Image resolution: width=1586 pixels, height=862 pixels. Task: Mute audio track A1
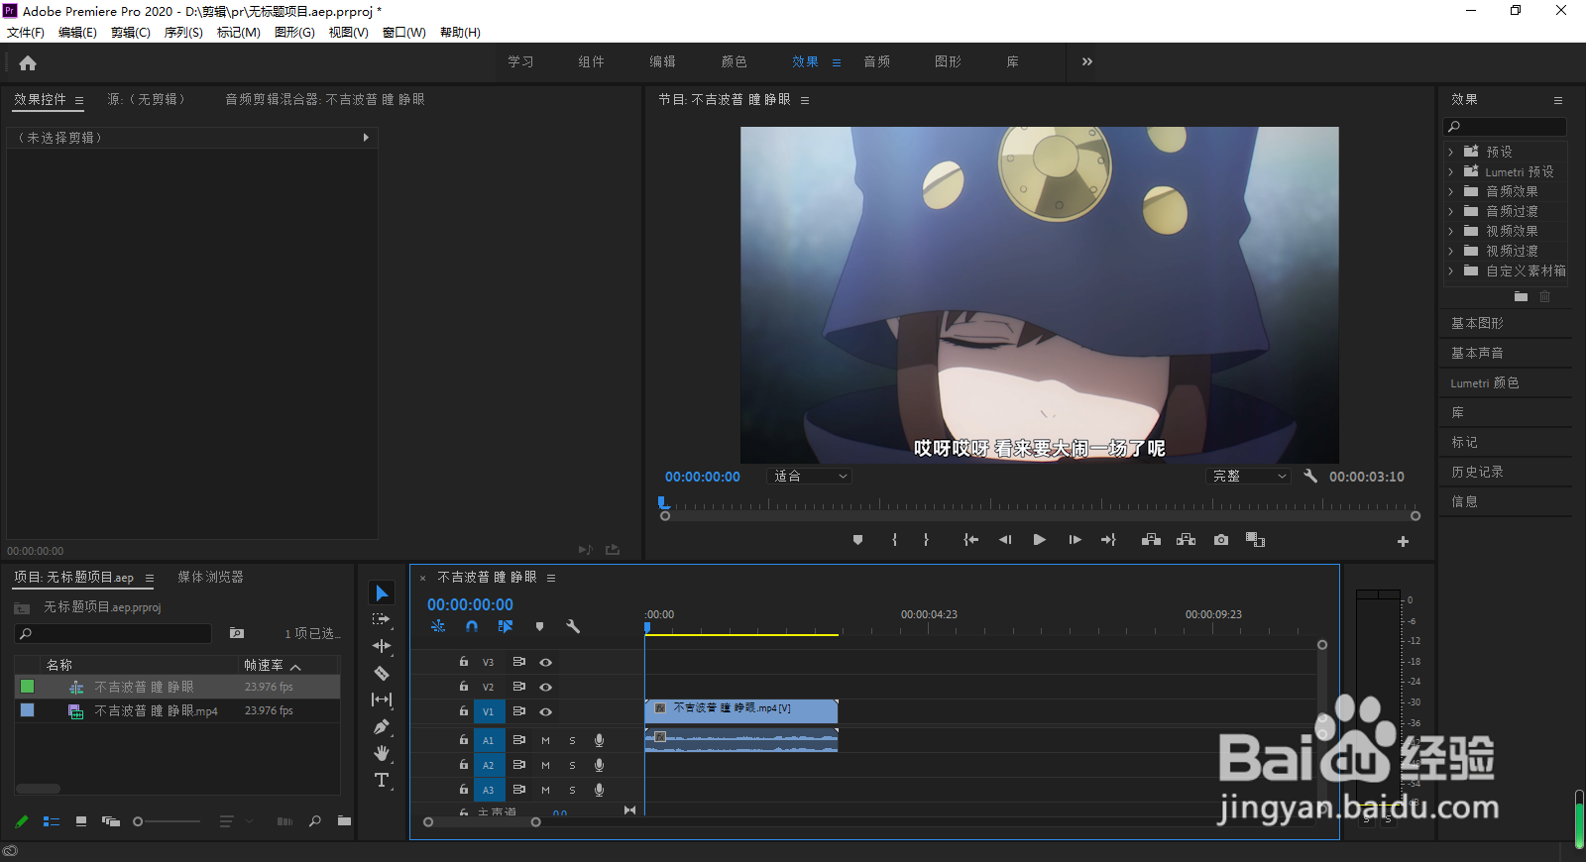[545, 740]
